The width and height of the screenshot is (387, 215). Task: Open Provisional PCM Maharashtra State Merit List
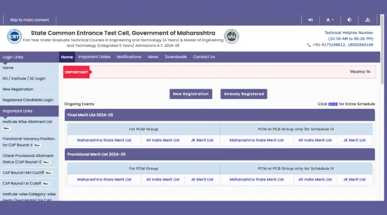pos(104,180)
